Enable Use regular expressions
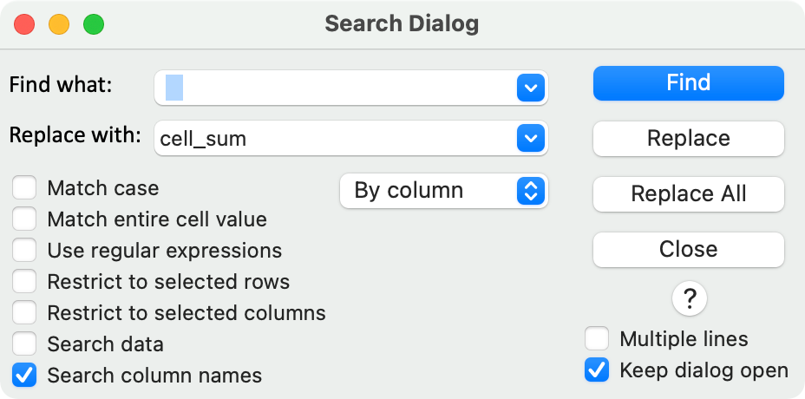Image resolution: width=805 pixels, height=399 pixels. click(x=24, y=251)
